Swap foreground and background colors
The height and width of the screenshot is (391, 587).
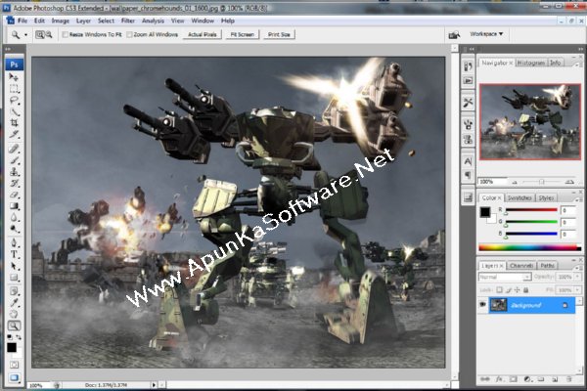coord(19,337)
